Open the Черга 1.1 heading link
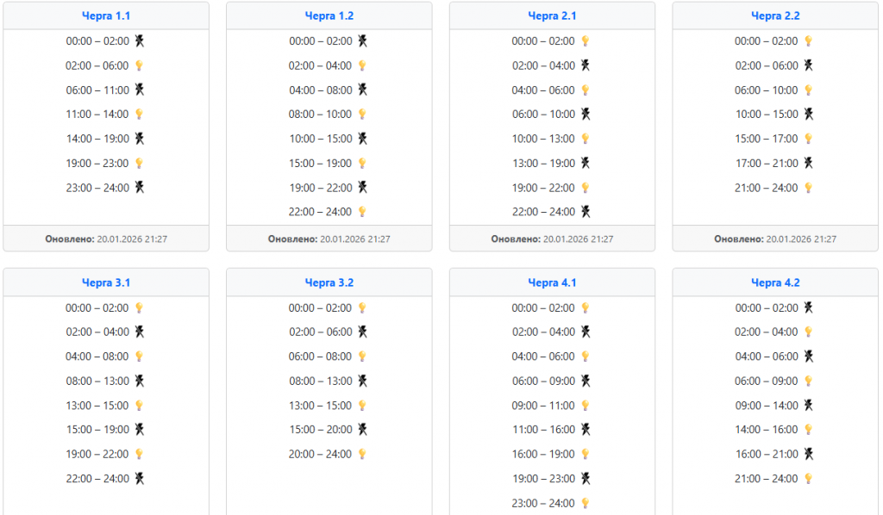 [x=106, y=16]
